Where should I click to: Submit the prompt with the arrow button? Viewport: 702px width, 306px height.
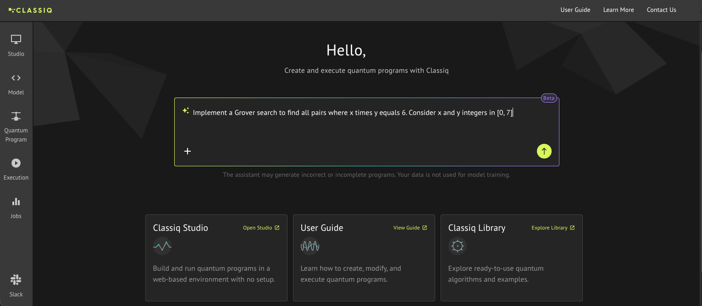[x=544, y=151]
